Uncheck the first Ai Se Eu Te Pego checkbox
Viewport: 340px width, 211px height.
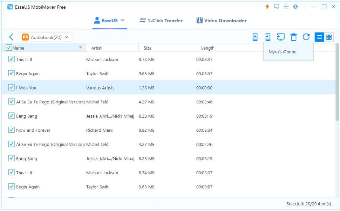tap(11, 102)
